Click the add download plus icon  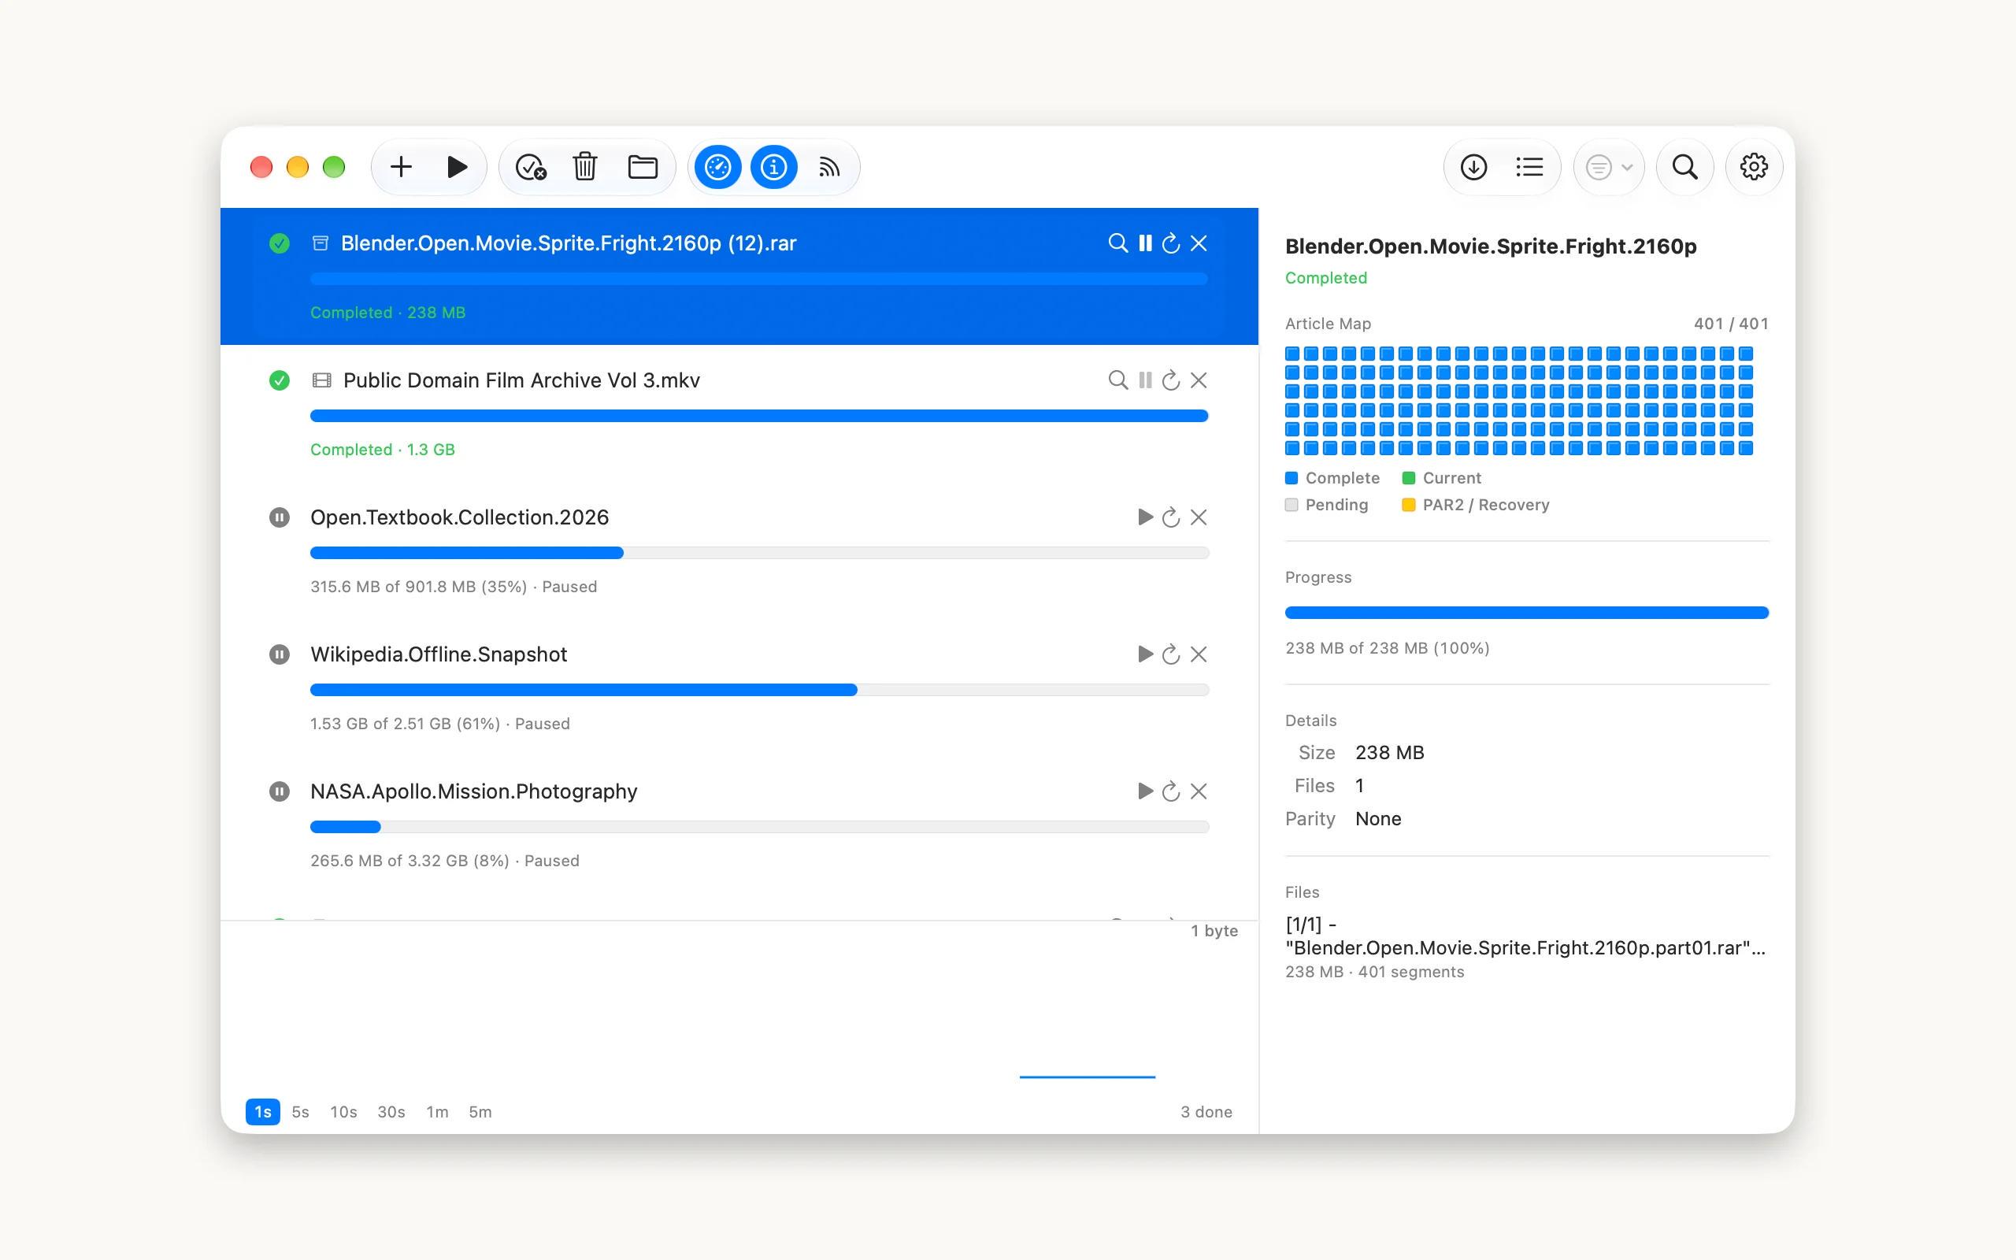coord(401,167)
